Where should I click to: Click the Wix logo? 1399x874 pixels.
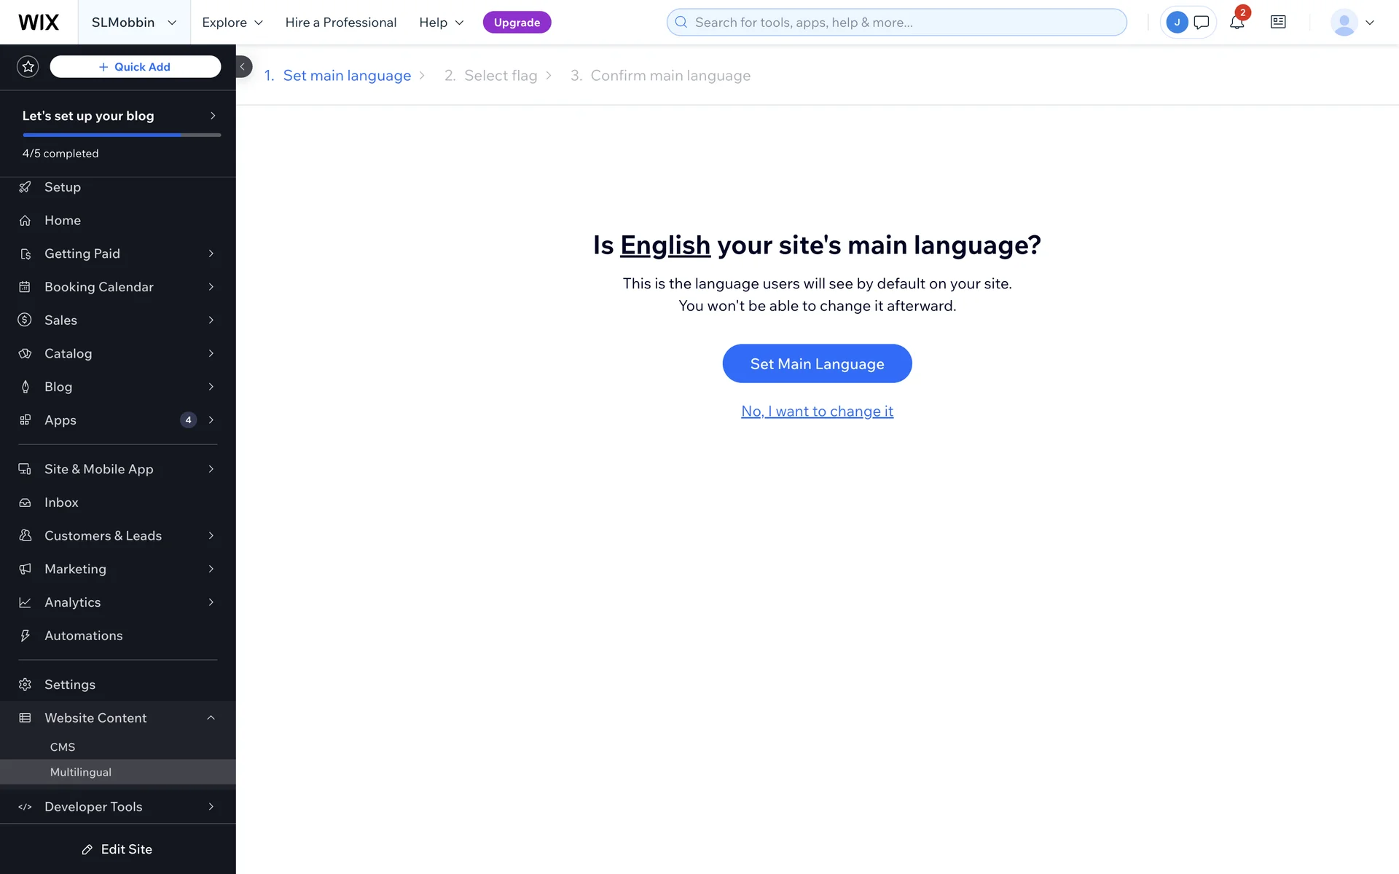click(39, 23)
